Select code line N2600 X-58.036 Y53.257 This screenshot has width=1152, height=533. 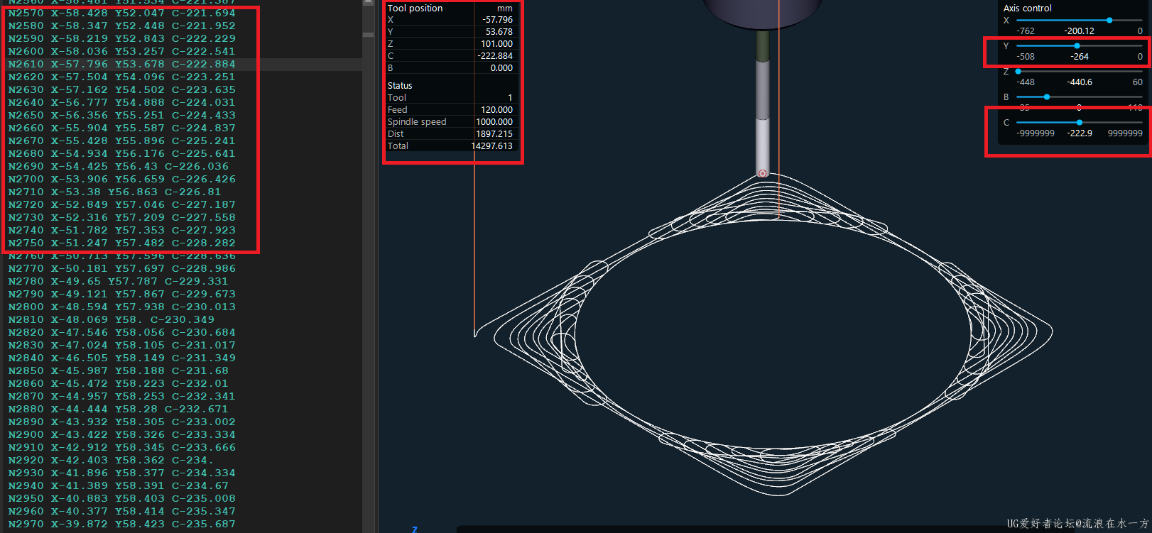point(121,51)
